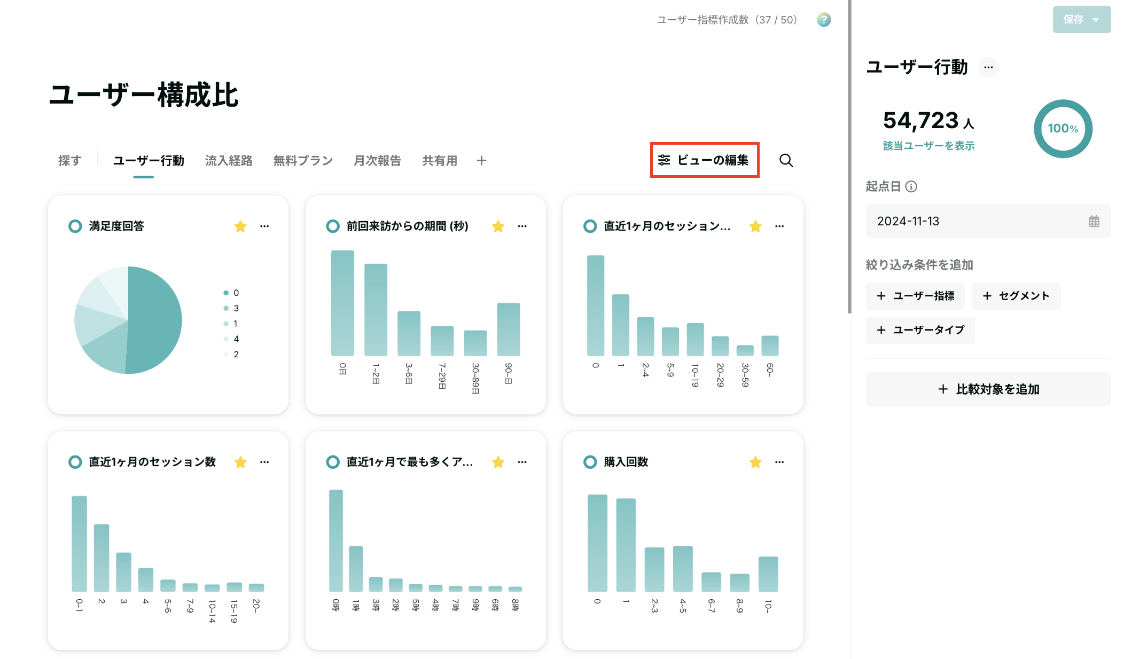This screenshot has width=1124, height=659.
Task: Switch to the 流入経路 tab
Action: [x=229, y=160]
